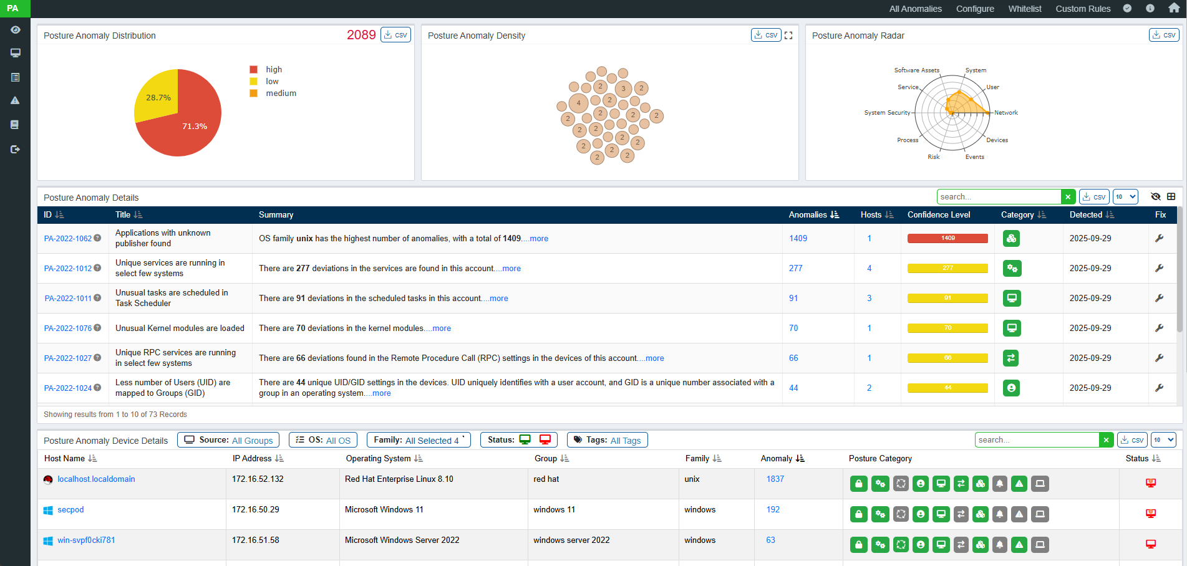
Task: Open All Anomalies menu
Action: [x=915, y=9]
